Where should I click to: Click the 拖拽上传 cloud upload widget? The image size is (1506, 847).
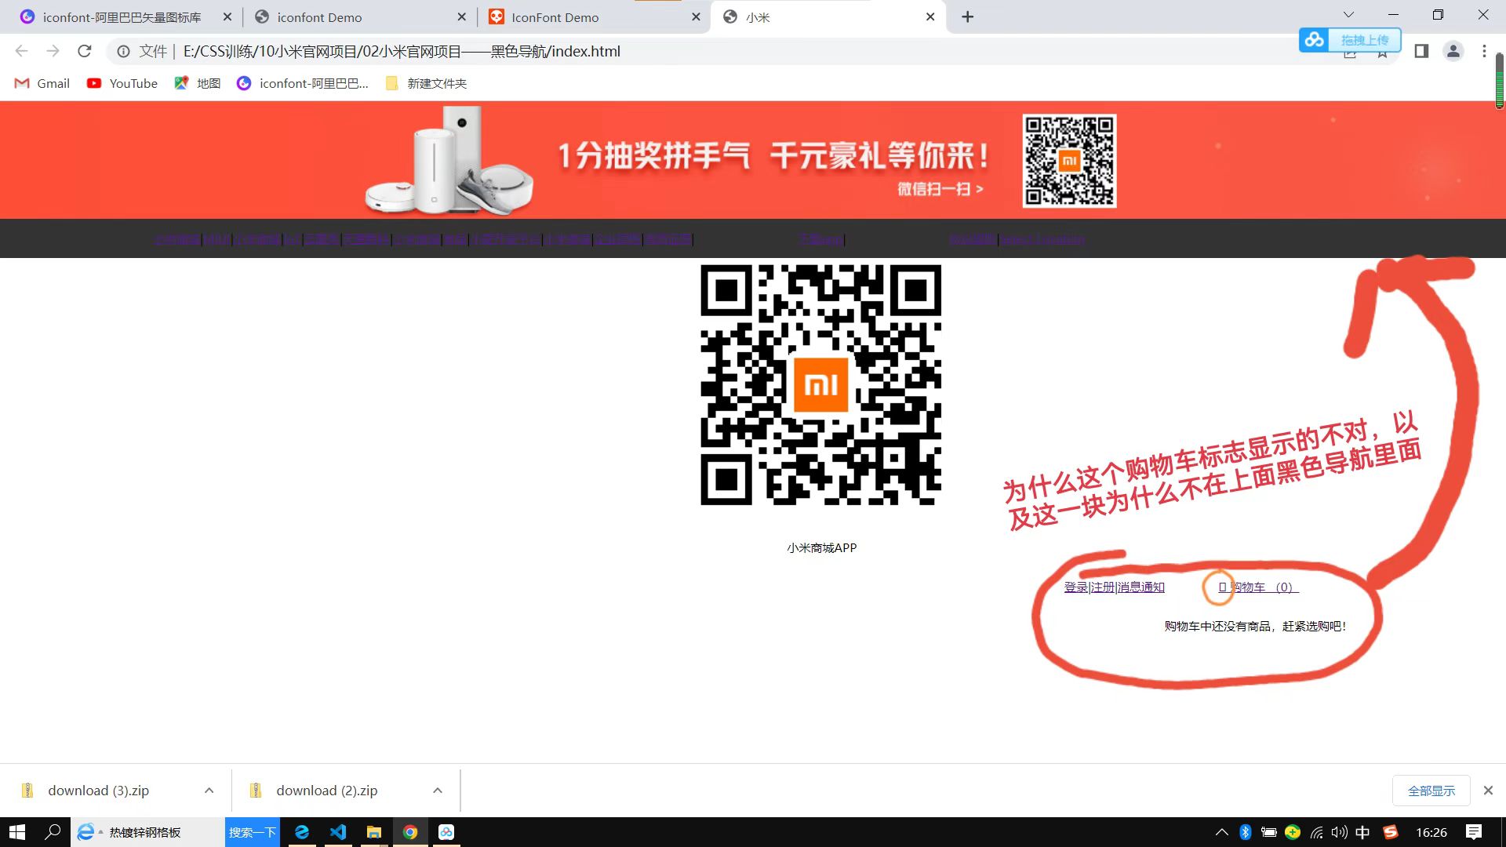(1350, 39)
